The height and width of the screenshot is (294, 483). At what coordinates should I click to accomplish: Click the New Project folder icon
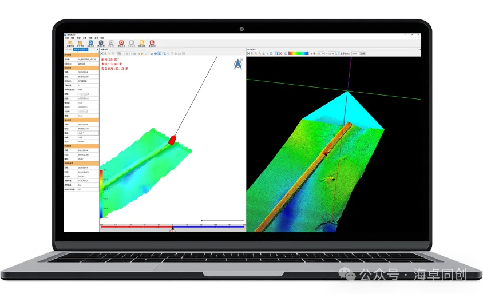click(x=70, y=43)
